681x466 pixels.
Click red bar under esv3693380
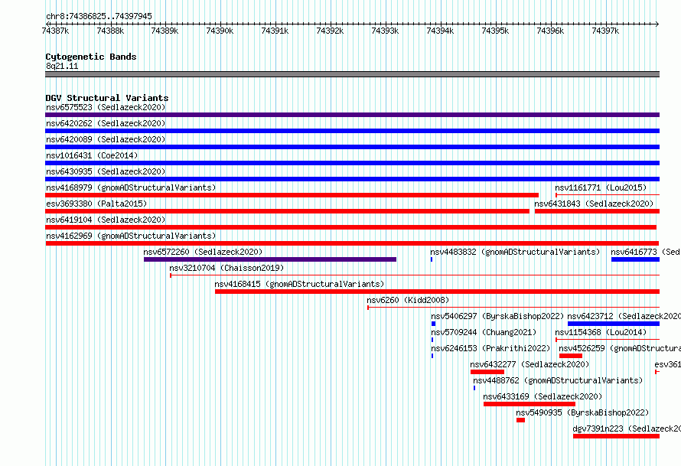[x=287, y=211]
